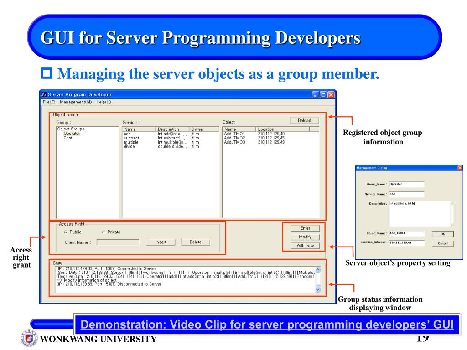The height and width of the screenshot is (350, 467).
Task: Click the Withdraw button
Action: (305, 246)
